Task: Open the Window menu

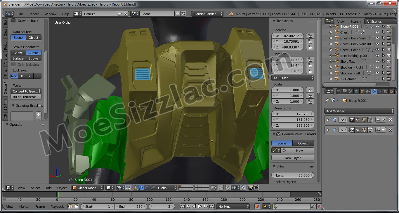Action: [50, 14]
